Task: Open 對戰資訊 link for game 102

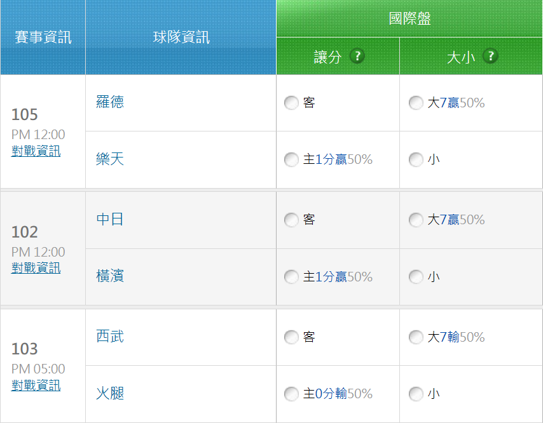Action: [36, 268]
